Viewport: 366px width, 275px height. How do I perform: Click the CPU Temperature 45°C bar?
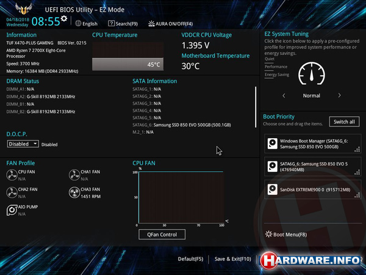click(127, 64)
